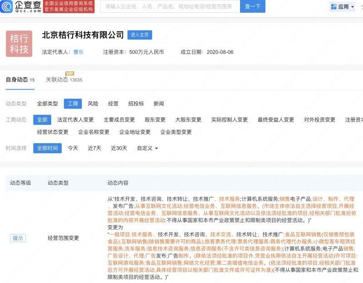The image size is (363, 283).
Task: Select 全部 under 工商动态 filter
Action: click(x=42, y=120)
